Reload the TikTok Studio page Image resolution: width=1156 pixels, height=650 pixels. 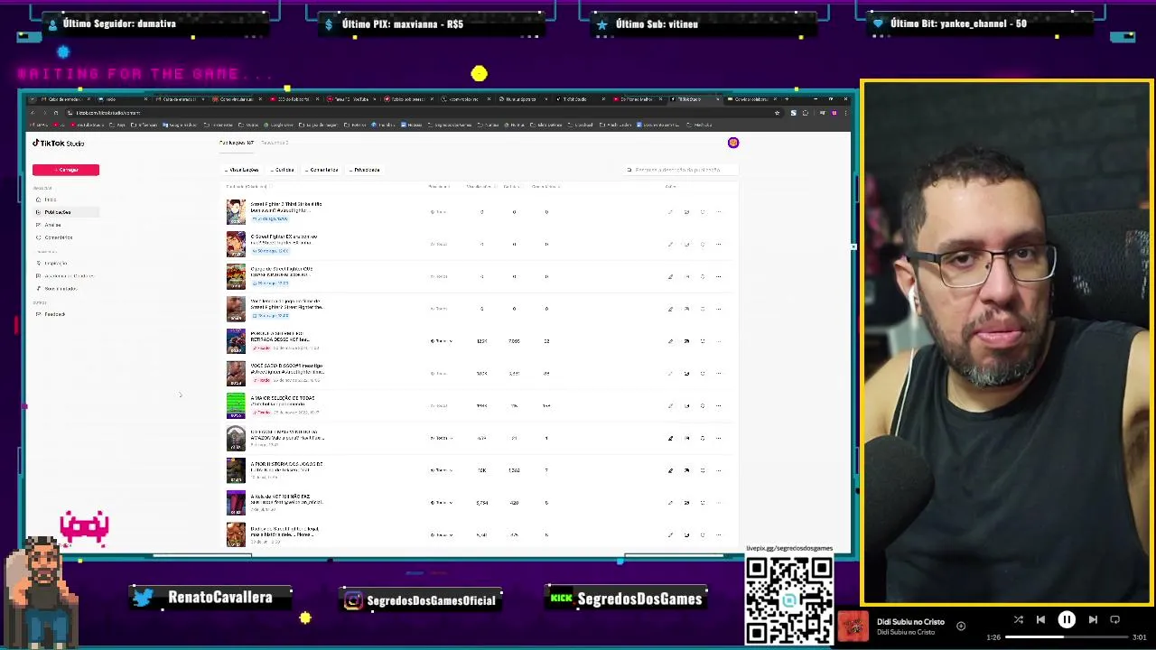pos(55,113)
